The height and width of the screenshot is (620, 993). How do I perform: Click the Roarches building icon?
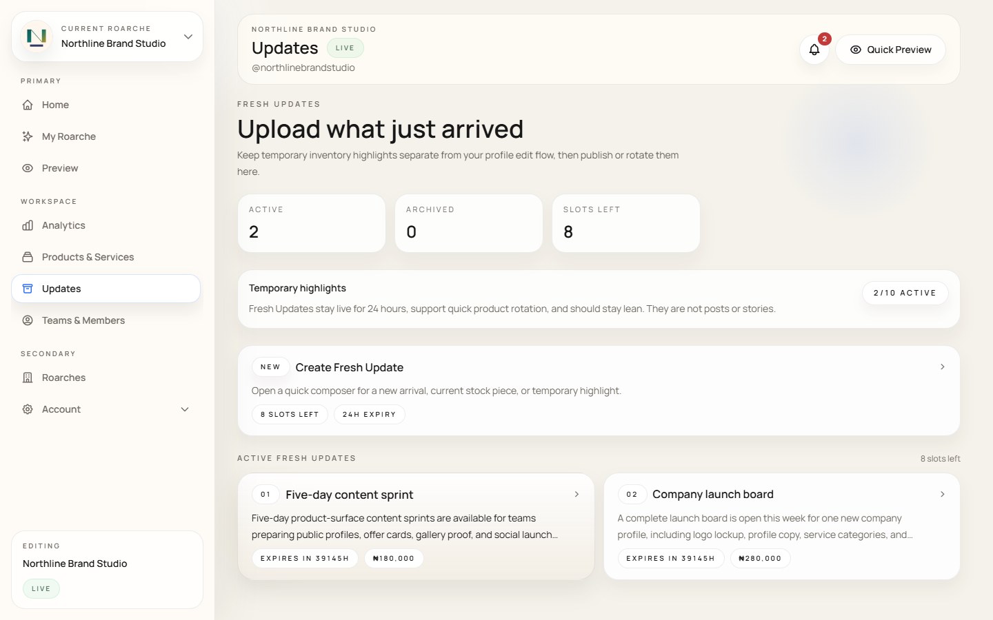[28, 378]
